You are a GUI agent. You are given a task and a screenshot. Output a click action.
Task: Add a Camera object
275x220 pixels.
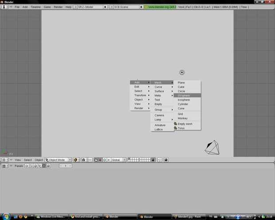(x=162, y=115)
